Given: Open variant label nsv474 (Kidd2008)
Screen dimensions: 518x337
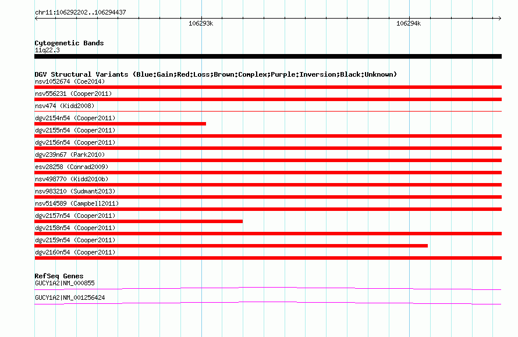Looking at the screenshot, I should (65, 106).
